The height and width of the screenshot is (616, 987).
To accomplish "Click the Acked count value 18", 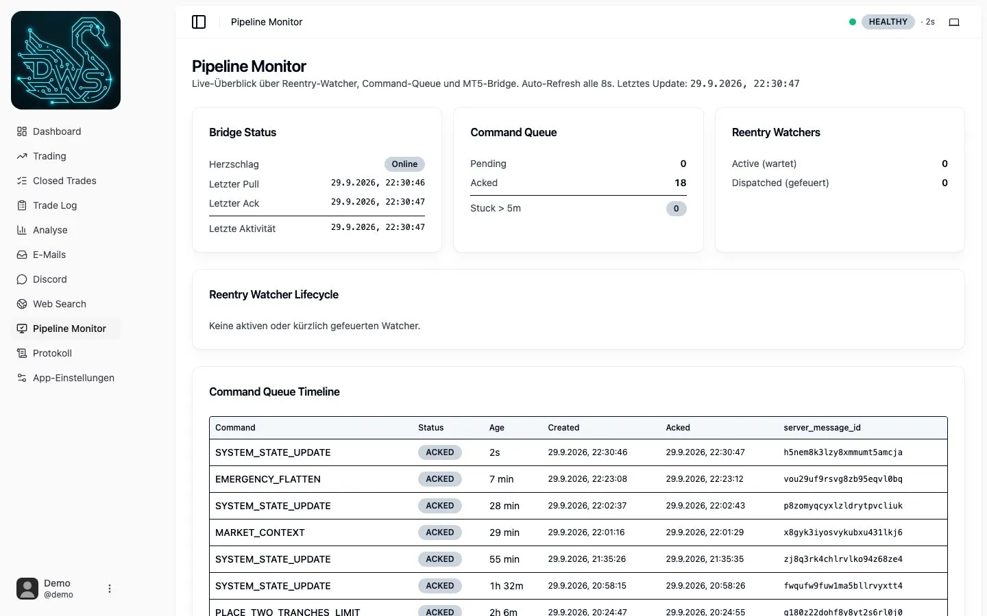I will pyautogui.click(x=680, y=183).
